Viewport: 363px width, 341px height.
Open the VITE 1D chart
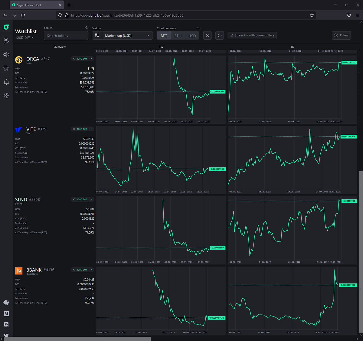(292, 160)
